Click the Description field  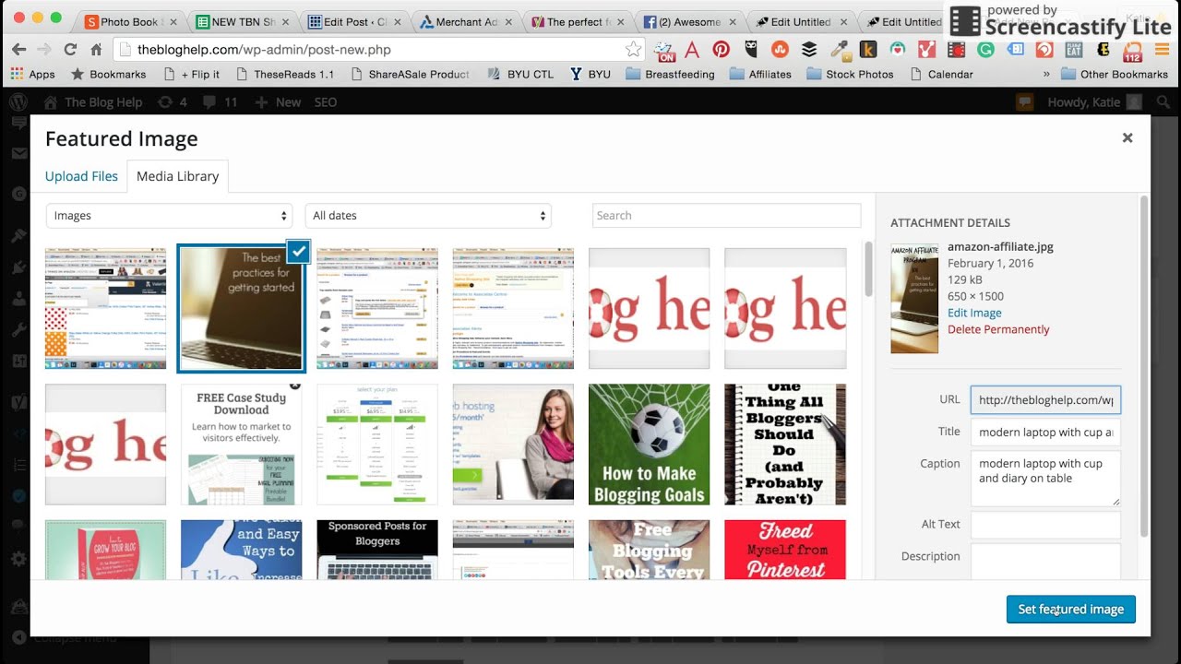1045,562
